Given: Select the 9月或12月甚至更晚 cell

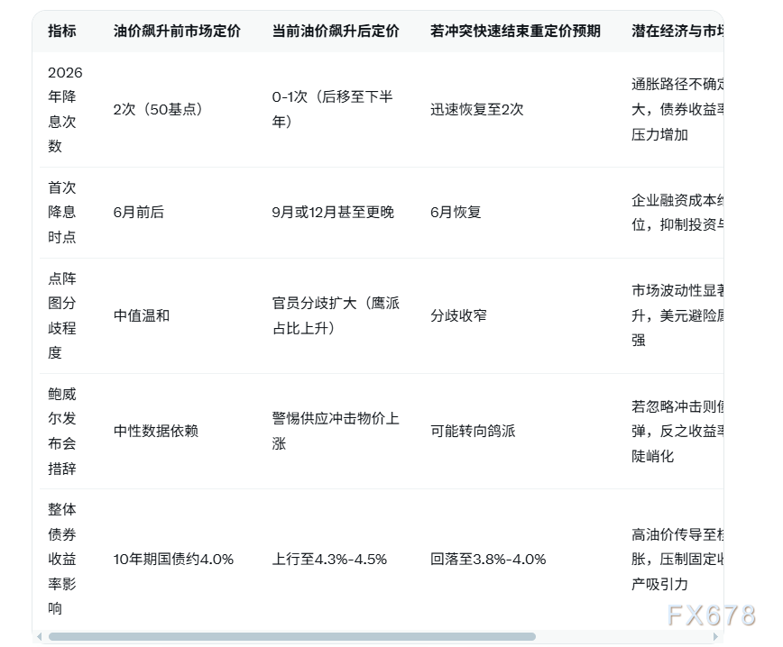Looking at the screenshot, I should point(328,213).
